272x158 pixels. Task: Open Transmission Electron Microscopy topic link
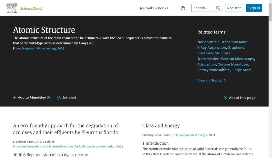click(225, 59)
